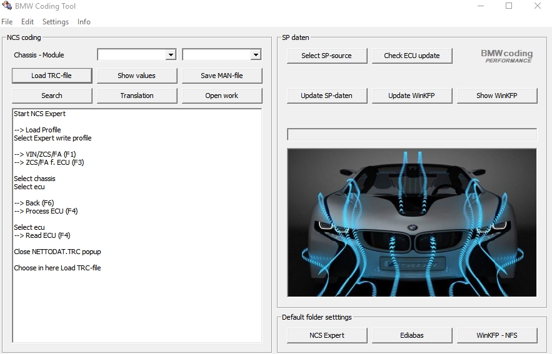
Task: Open the Chassis dropdown list
Action: tap(171, 55)
